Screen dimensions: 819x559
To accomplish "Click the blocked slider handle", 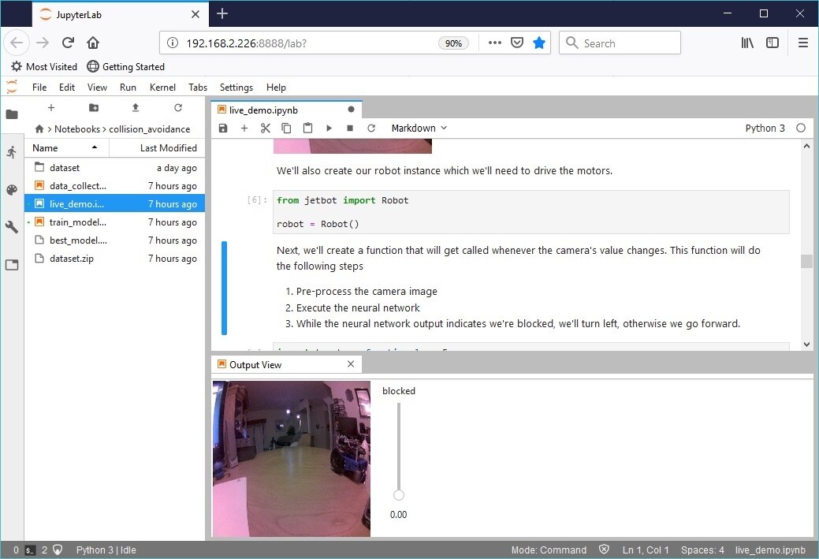I will click(399, 495).
